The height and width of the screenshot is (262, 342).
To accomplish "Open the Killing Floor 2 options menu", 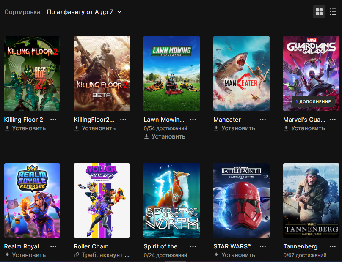I will (53, 120).
